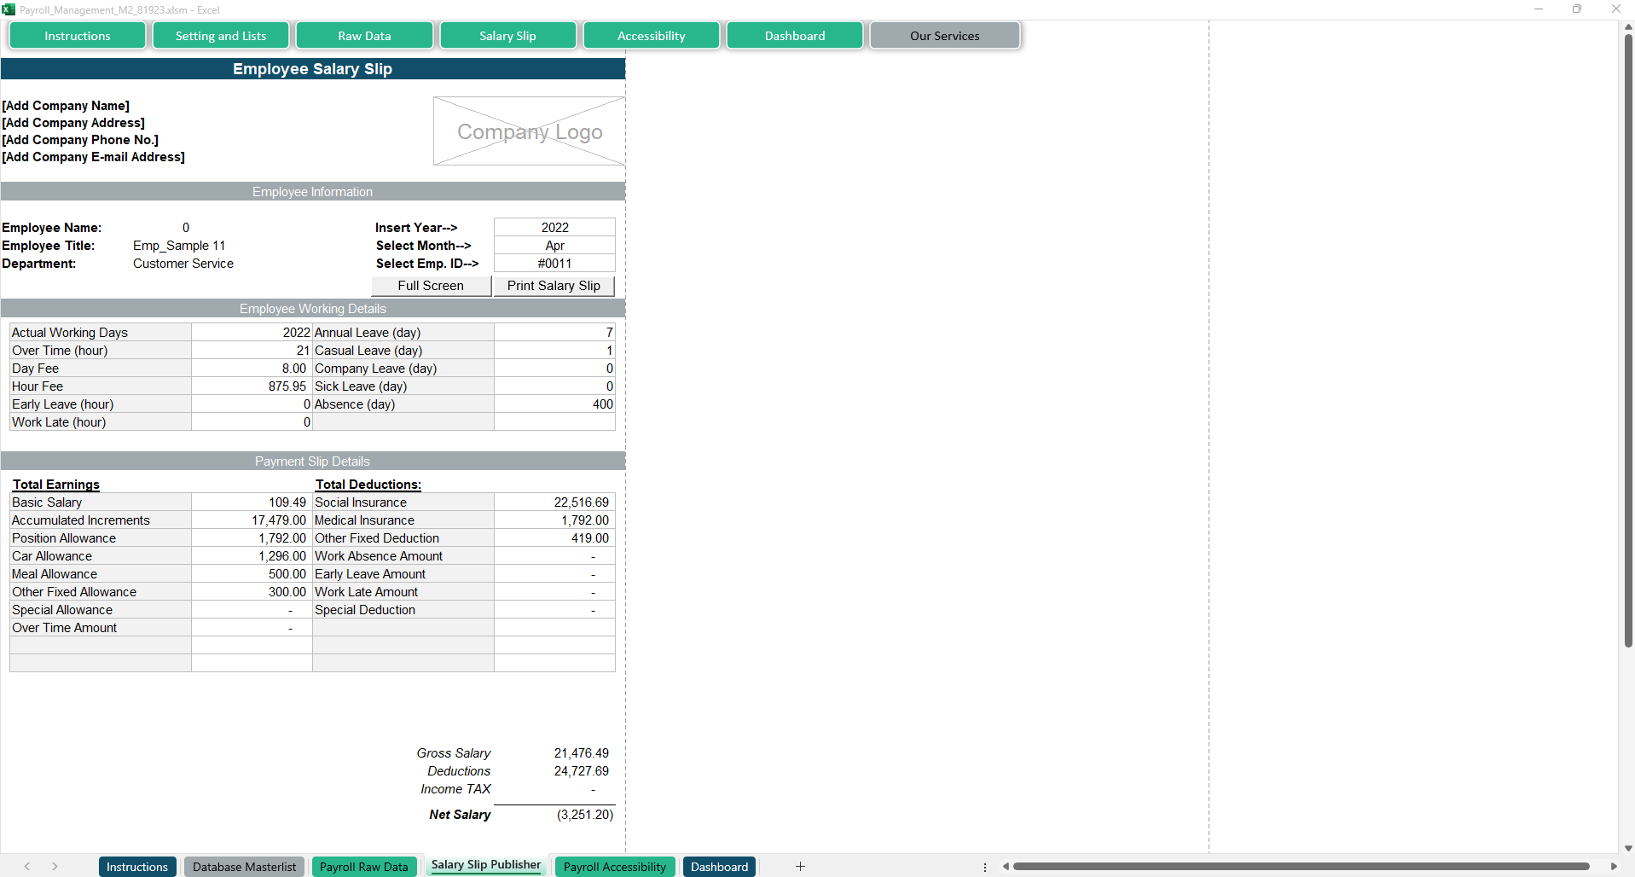
Task: Switch to the Database Masterlist sheet tab
Action: pyautogui.click(x=244, y=867)
